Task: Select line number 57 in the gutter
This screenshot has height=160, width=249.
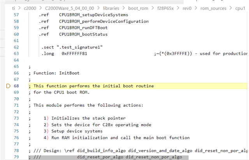Action: click(16, 15)
